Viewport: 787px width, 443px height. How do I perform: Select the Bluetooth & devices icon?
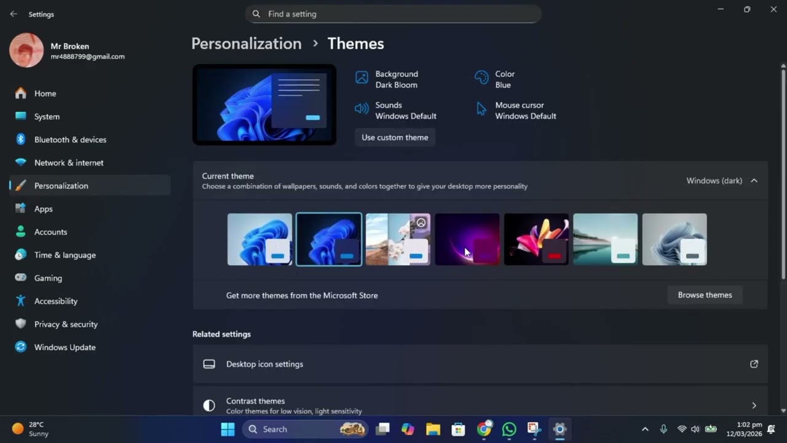click(x=21, y=140)
